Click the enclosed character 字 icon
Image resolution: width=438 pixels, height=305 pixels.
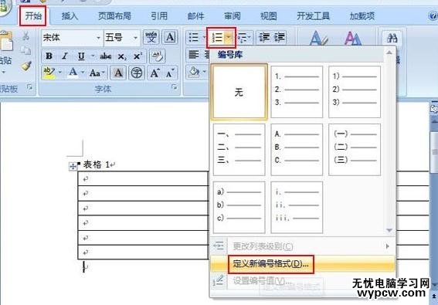tap(137, 73)
